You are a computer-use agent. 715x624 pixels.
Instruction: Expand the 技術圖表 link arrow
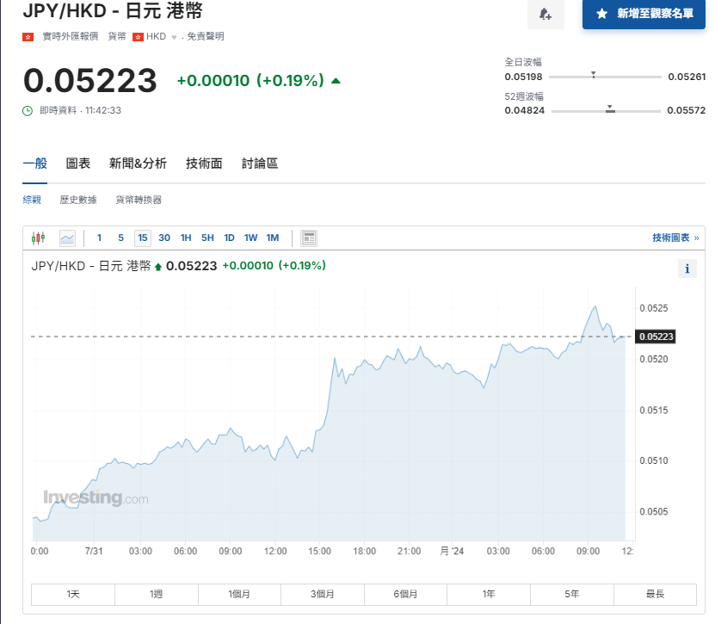point(696,238)
